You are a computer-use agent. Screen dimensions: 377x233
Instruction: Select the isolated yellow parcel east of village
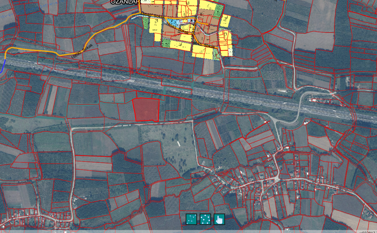(x=225, y=21)
